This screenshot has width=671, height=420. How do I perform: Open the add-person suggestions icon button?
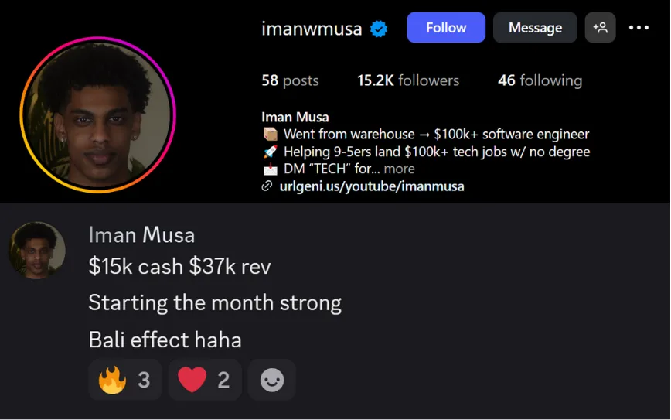click(600, 27)
